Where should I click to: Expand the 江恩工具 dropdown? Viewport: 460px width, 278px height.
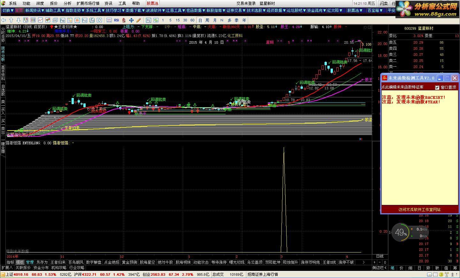pyautogui.click(x=176, y=11)
